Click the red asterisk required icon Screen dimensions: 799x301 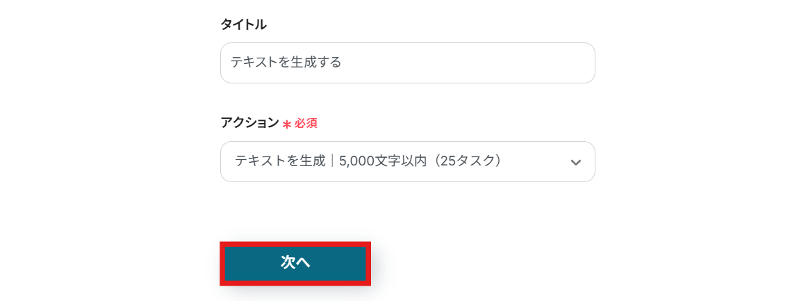tap(286, 124)
